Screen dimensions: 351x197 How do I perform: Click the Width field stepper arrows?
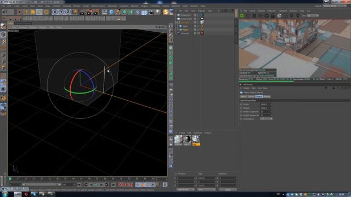271,105
